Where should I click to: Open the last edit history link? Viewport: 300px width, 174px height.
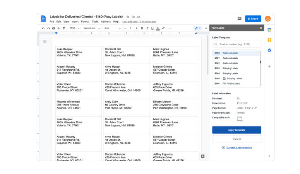(x=139, y=22)
